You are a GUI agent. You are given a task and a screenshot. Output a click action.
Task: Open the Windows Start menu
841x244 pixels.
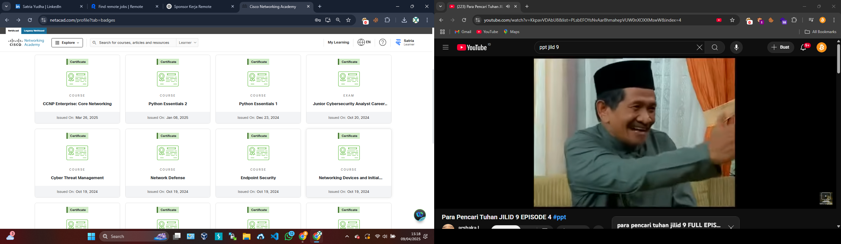click(91, 236)
